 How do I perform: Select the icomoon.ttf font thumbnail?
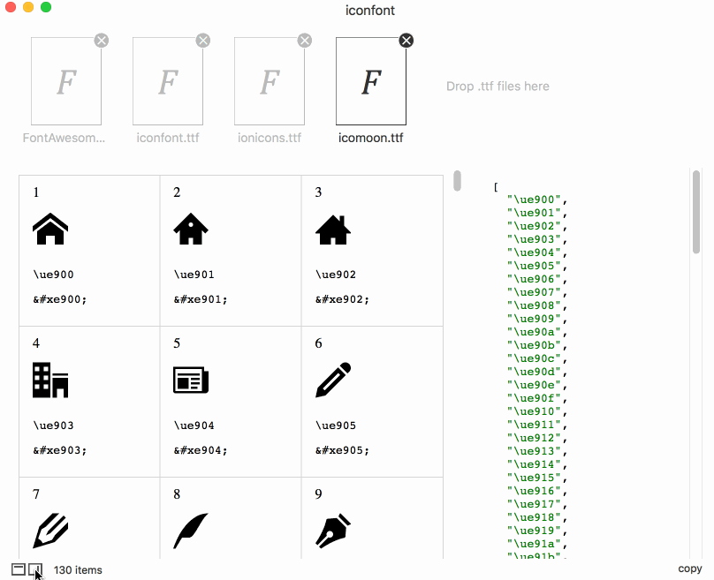pyautogui.click(x=370, y=81)
